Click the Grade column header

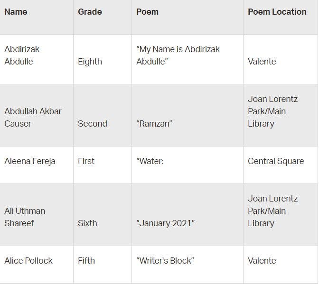(90, 12)
